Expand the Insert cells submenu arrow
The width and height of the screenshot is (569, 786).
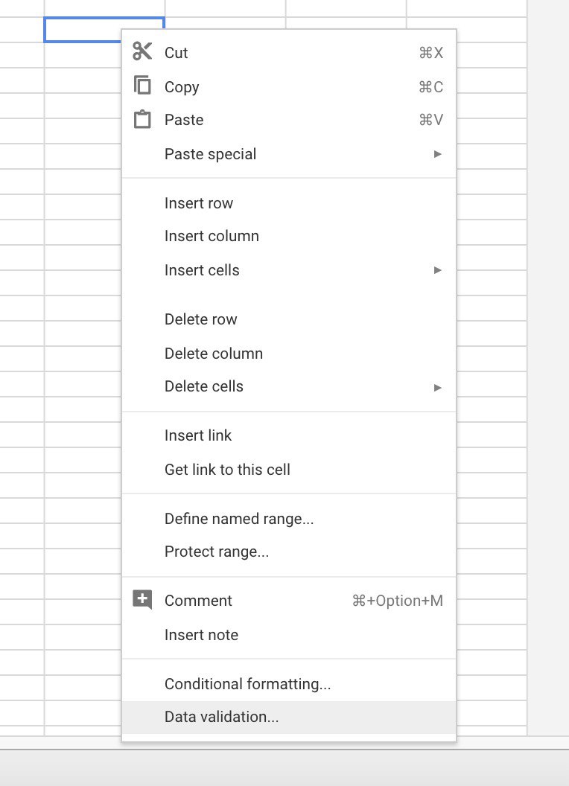click(x=437, y=270)
